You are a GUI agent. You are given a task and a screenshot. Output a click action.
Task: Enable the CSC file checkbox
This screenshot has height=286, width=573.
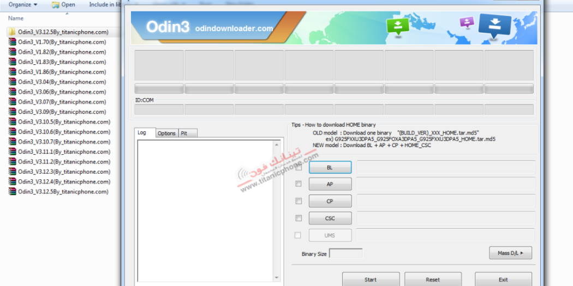[x=299, y=218]
